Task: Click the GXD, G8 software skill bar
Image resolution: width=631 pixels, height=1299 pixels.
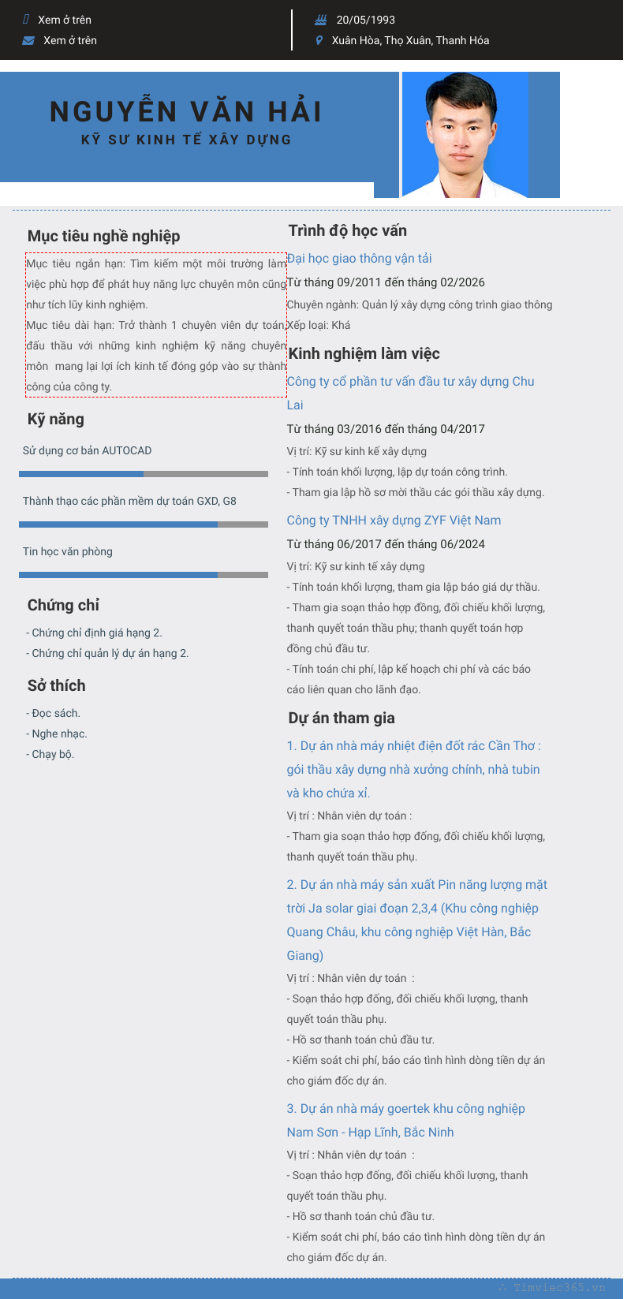Action: click(144, 524)
